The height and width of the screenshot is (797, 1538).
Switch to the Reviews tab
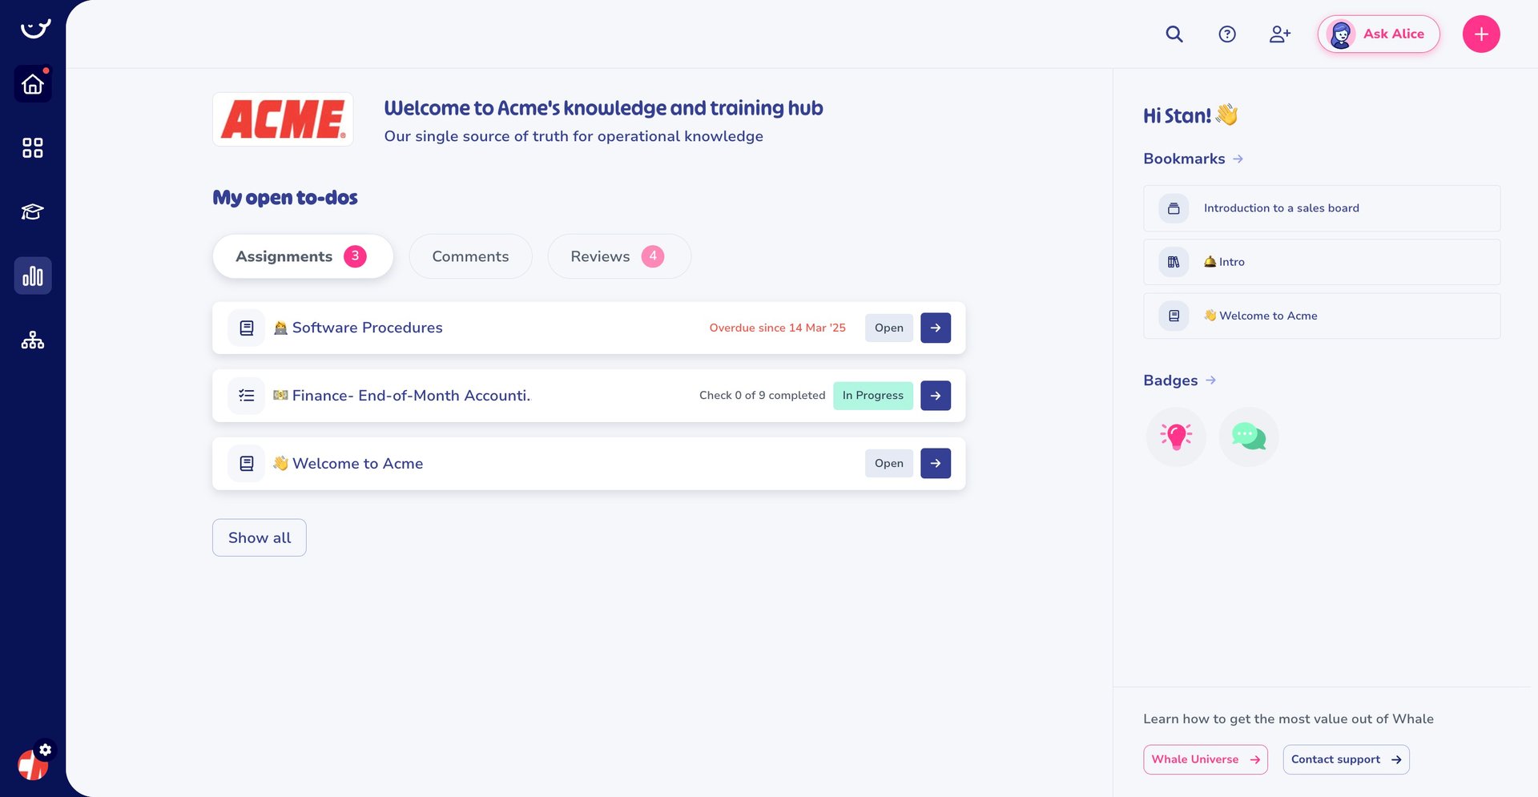click(618, 256)
